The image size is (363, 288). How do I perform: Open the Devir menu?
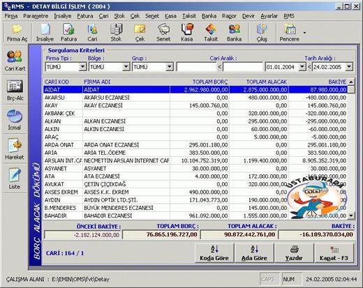pos(249,16)
